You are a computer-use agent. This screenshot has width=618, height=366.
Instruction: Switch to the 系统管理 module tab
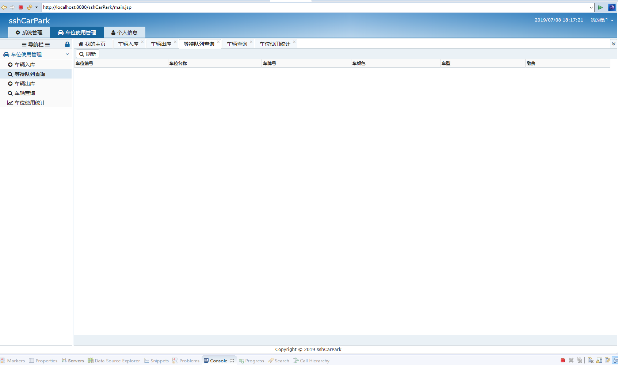click(x=29, y=33)
